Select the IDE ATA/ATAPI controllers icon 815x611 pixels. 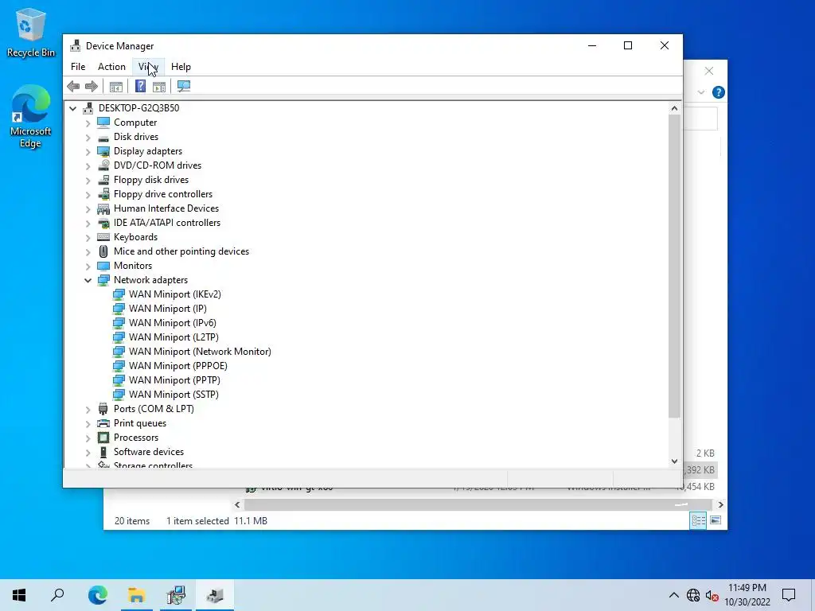[x=103, y=223]
